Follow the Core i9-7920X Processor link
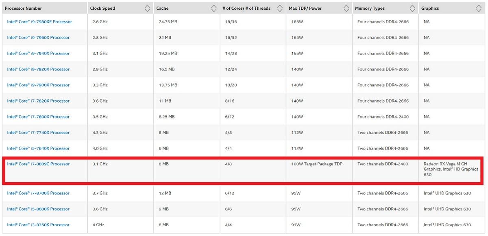 tap(38, 69)
